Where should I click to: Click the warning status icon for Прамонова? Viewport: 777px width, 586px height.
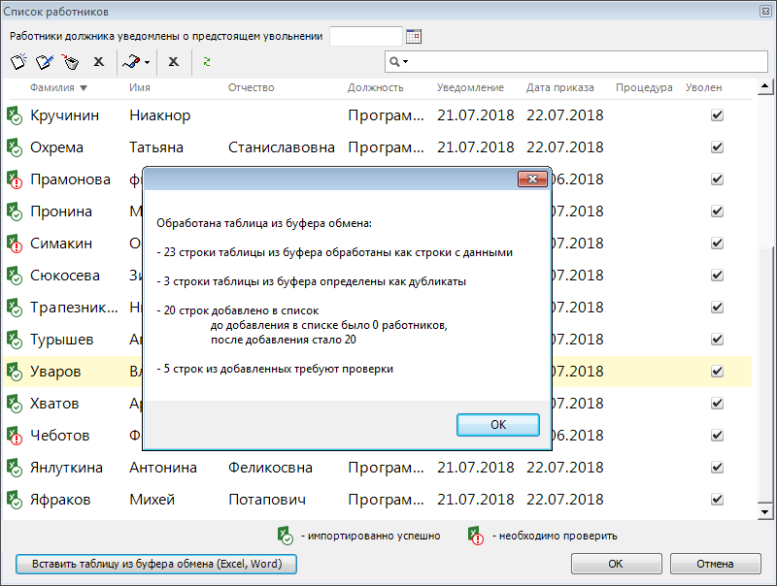click(15, 179)
